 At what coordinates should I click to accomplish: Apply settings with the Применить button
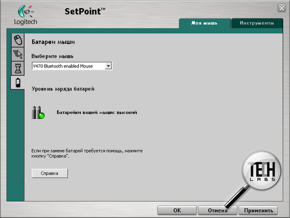tap(258, 210)
